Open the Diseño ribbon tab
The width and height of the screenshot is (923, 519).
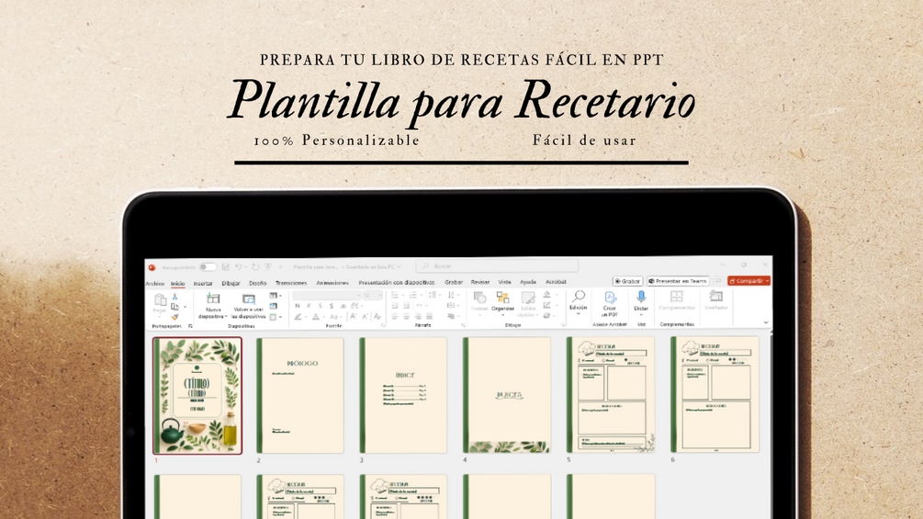(x=258, y=283)
